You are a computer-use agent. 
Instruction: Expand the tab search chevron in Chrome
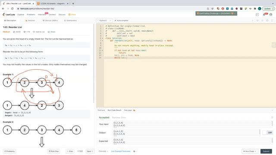pyautogui.click(x=273, y=3)
